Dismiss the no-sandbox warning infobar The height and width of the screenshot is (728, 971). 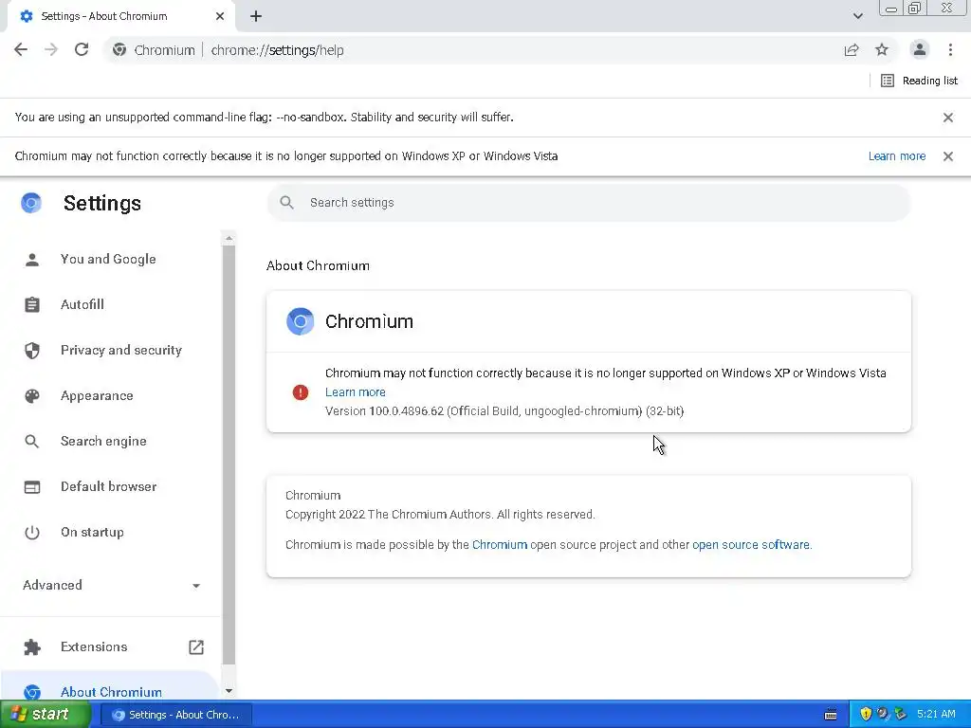click(947, 118)
